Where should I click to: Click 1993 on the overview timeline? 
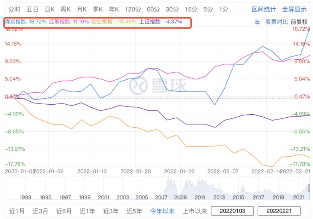click(25, 197)
